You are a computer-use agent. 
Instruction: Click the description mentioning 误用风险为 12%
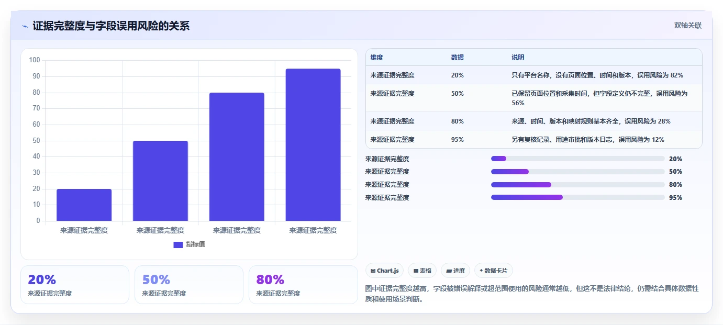point(588,140)
